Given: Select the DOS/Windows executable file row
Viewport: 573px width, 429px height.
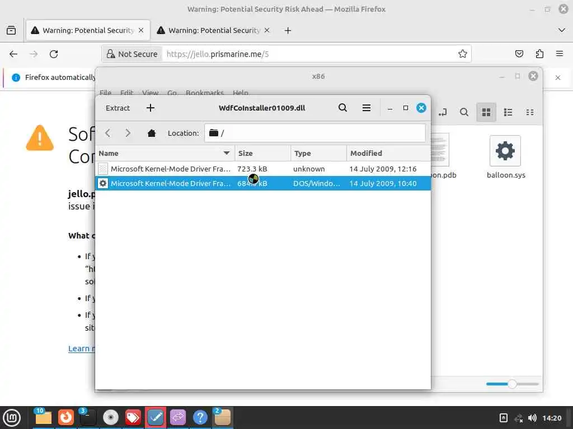Looking at the screenshot, I should [x=263, y=183].
